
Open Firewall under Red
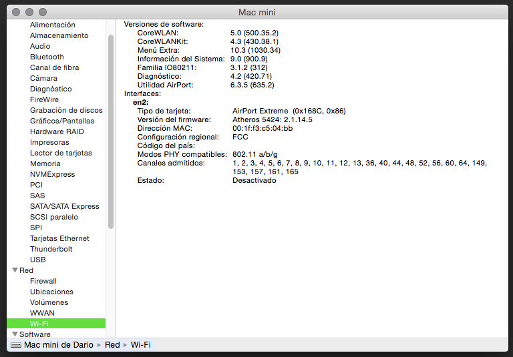tap(43, 281)
